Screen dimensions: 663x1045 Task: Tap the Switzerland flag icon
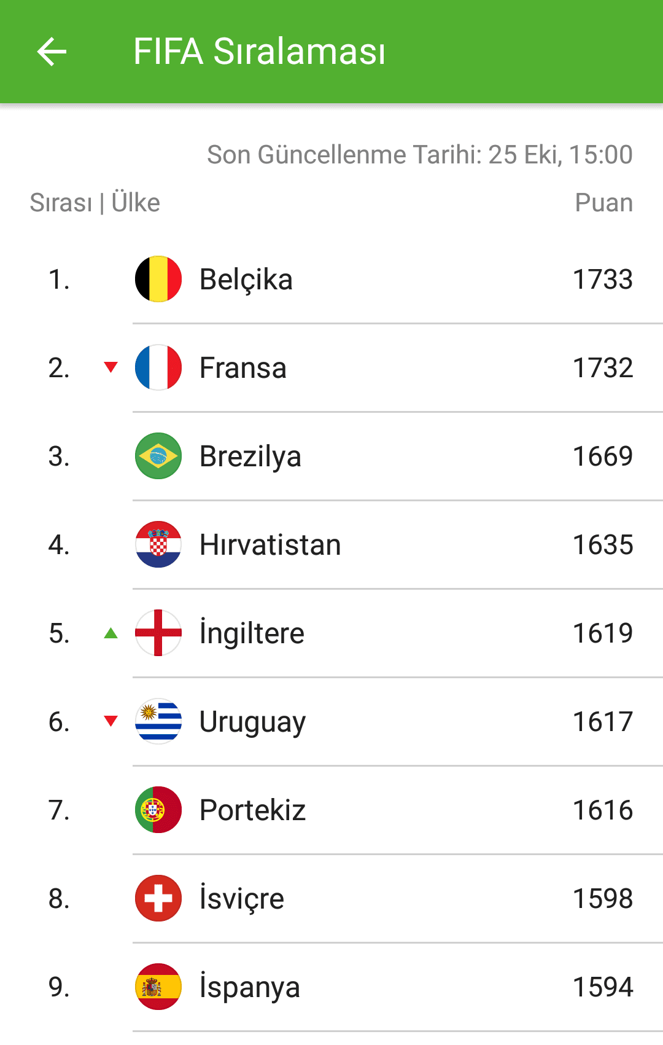point(158,898)
